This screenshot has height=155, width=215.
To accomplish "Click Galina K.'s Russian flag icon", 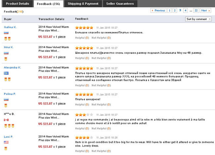I will [6, 33].
